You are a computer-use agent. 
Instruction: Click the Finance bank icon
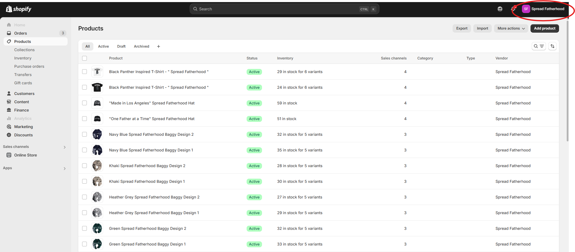[x=9, y=110]
